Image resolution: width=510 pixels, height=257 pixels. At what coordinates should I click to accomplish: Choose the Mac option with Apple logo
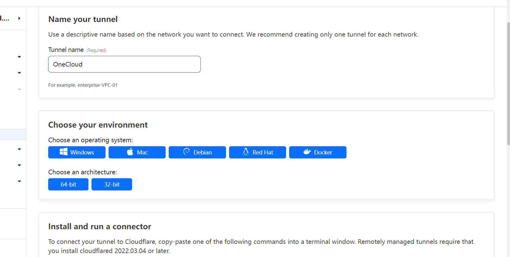point(137,152)
